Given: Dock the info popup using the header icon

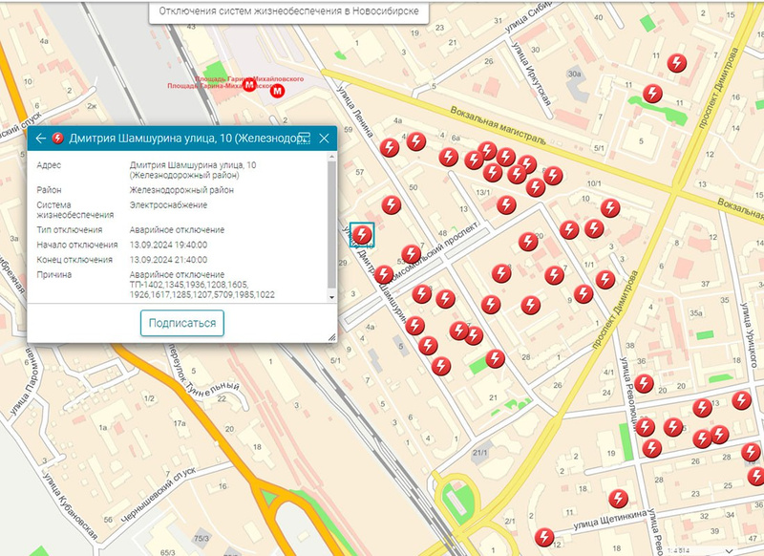Looking at the screenshot, I should click(305, 139).
